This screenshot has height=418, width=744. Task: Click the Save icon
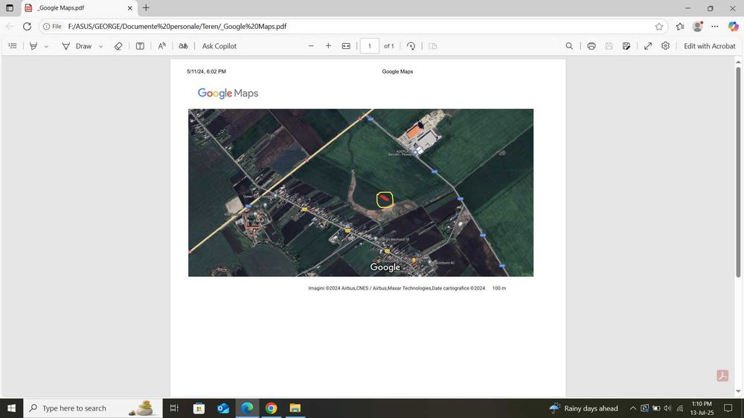tap(609, 46)
